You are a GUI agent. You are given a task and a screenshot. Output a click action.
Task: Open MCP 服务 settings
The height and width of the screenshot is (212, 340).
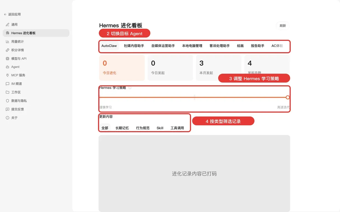coord(36,75)
